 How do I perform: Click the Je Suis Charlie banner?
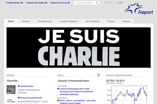(x=78, y=48)
